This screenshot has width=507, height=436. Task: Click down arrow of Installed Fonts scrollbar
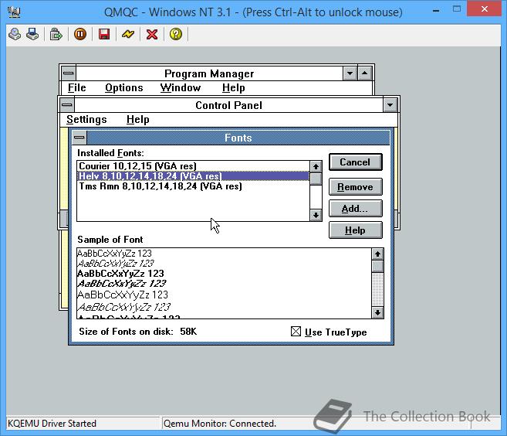[316, 215]
